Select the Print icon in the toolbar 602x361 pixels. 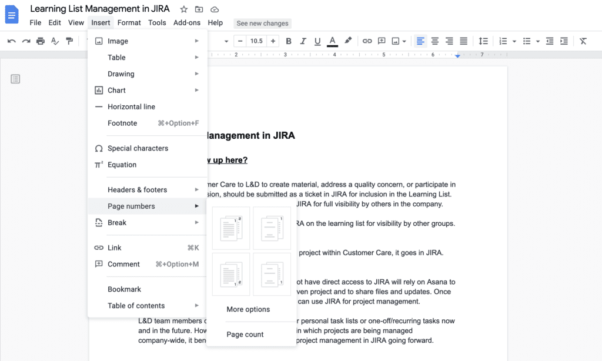point(40,41)
